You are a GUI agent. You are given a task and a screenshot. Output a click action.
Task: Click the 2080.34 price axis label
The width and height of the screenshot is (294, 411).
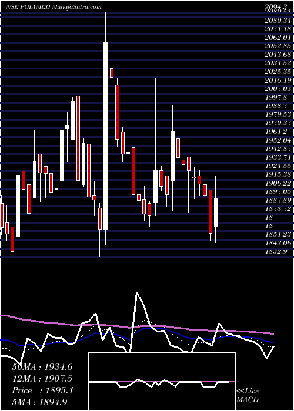[277, 21]
